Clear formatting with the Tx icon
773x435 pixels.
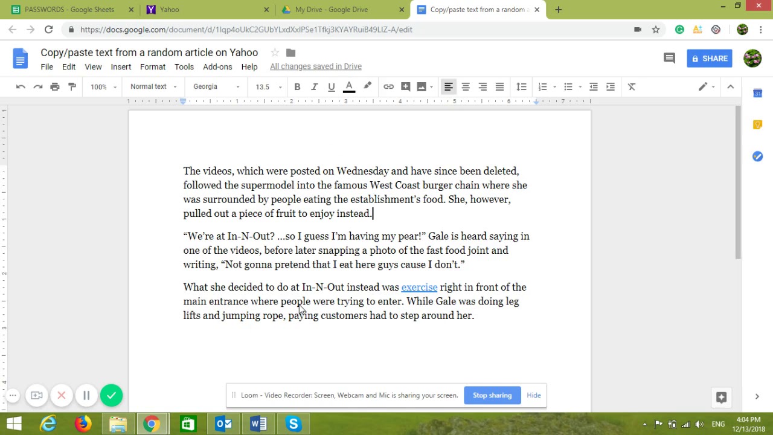click(632, 87)
